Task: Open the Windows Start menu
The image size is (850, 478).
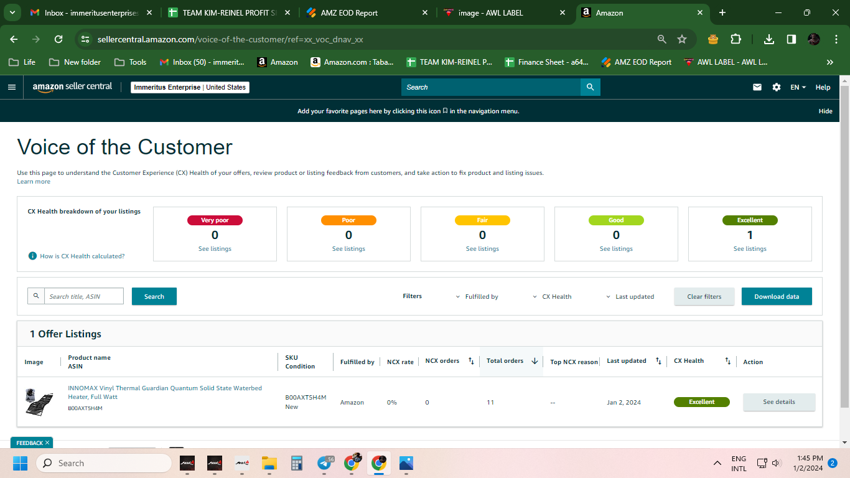Action: coord(21,463)
